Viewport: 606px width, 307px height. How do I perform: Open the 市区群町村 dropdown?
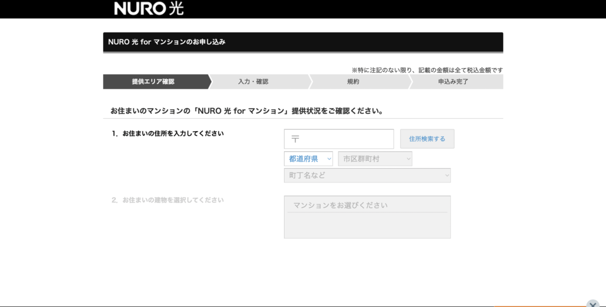pos(375,159)
